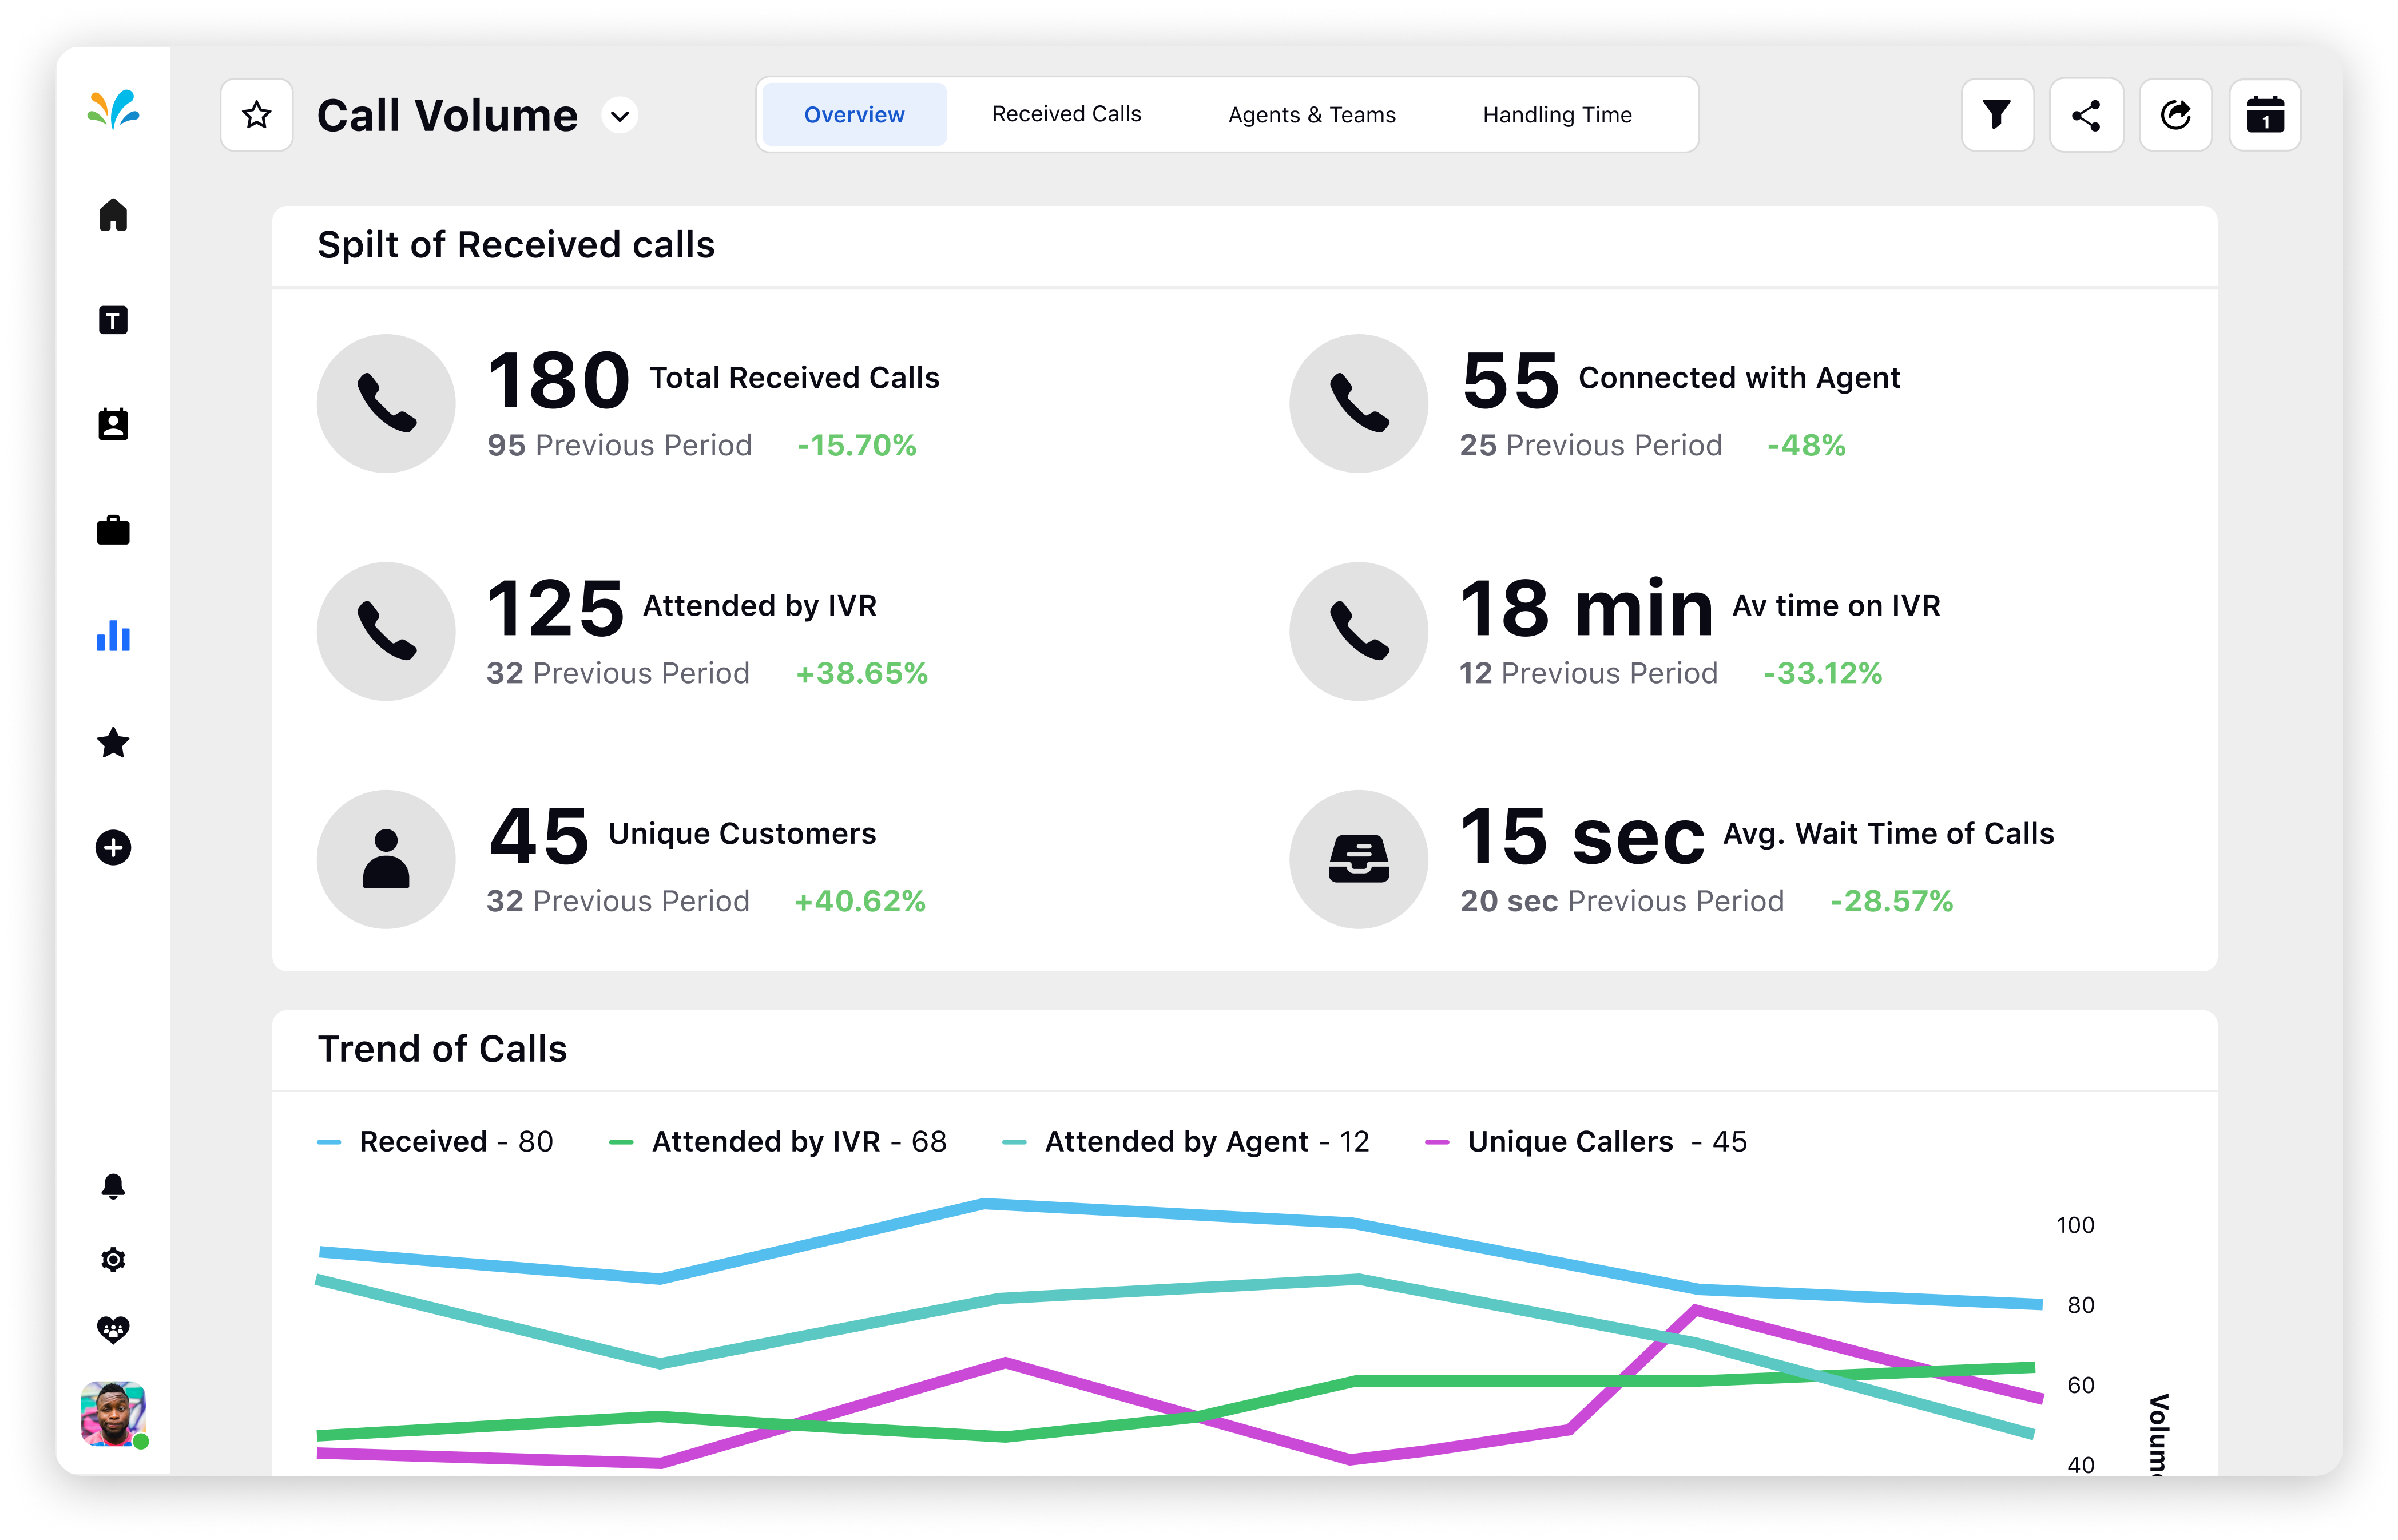This screenshot has height=1540, width=2398.
Task: Switch to the Received Calls tab
Action: pyautogui.click(x=1065, y=114)
